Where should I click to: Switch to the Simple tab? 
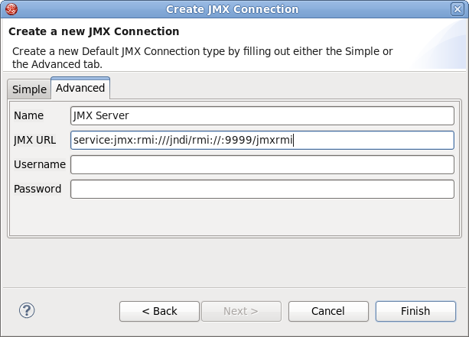click(x=29, y=89)
